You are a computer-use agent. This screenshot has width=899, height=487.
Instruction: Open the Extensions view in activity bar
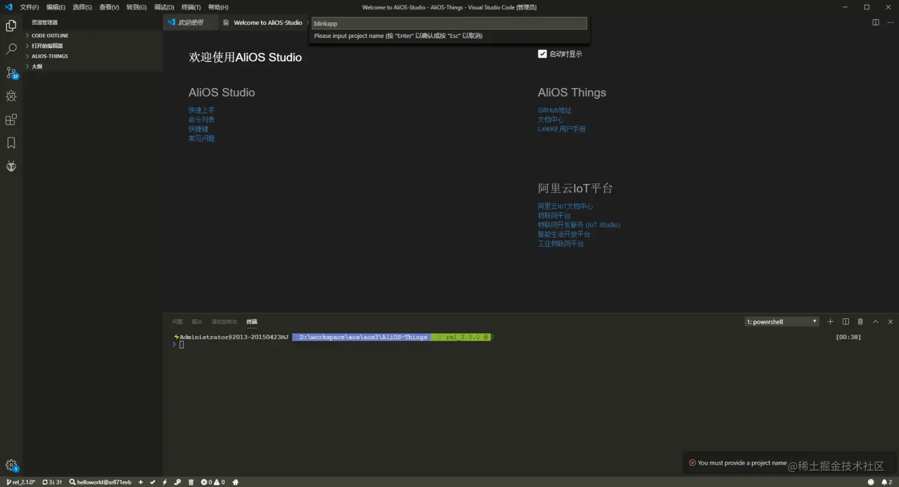click(x=11, y=119)
